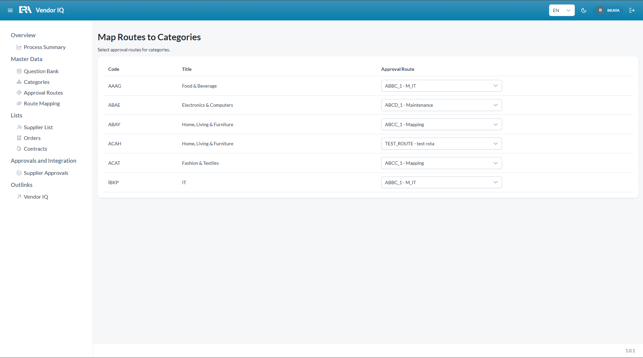Click the Approvals and Integration heading
643x358 pixels.
point(44,161)
